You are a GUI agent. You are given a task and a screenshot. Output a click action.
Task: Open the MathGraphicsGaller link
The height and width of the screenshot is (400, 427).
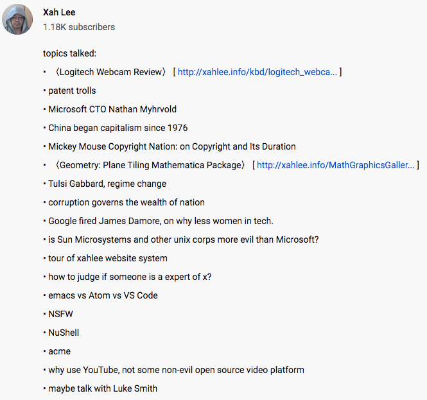(x=335, y=165)
